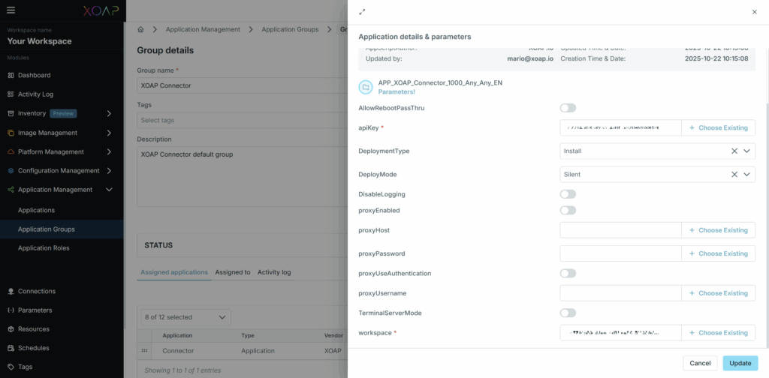769x378 pixels.
Task: Click the Description text area
Action: click(243, 176)
